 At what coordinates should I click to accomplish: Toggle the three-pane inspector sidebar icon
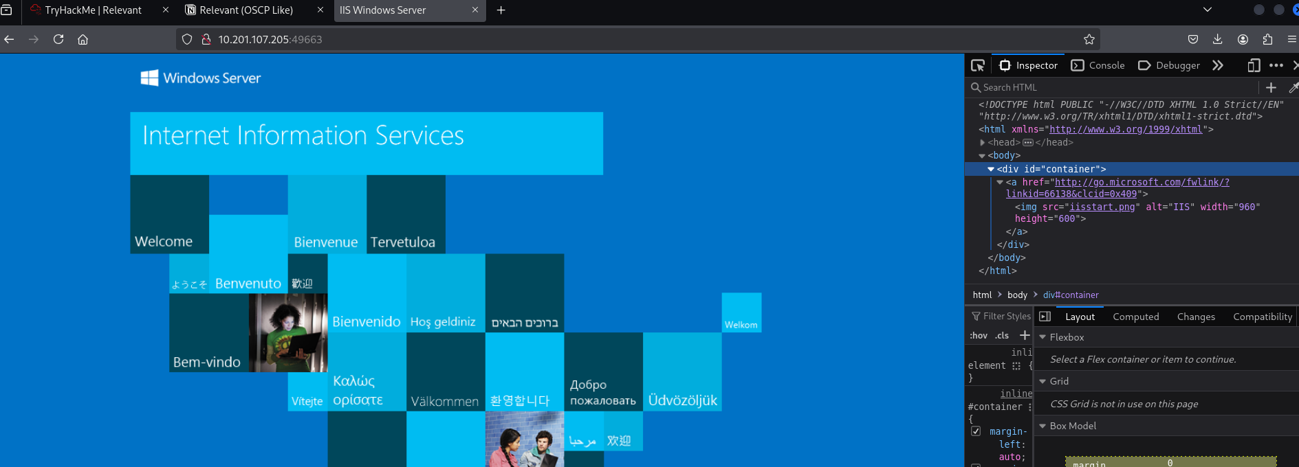(1045, 317)
